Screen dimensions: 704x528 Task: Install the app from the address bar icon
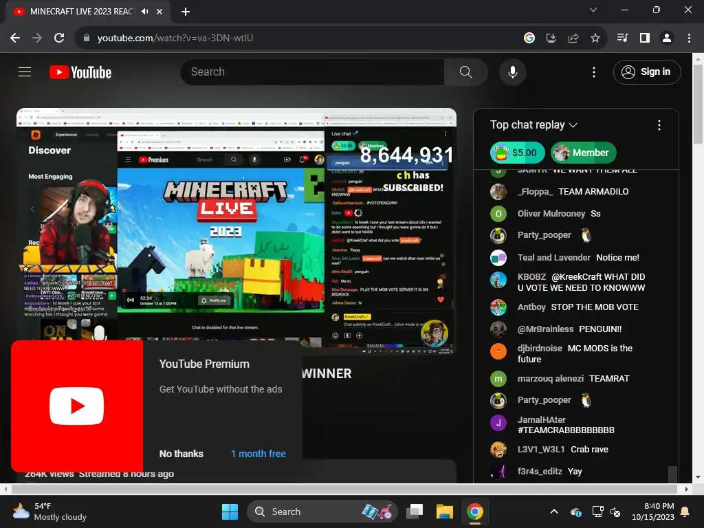pyautogui.click(x=551, y=38)
